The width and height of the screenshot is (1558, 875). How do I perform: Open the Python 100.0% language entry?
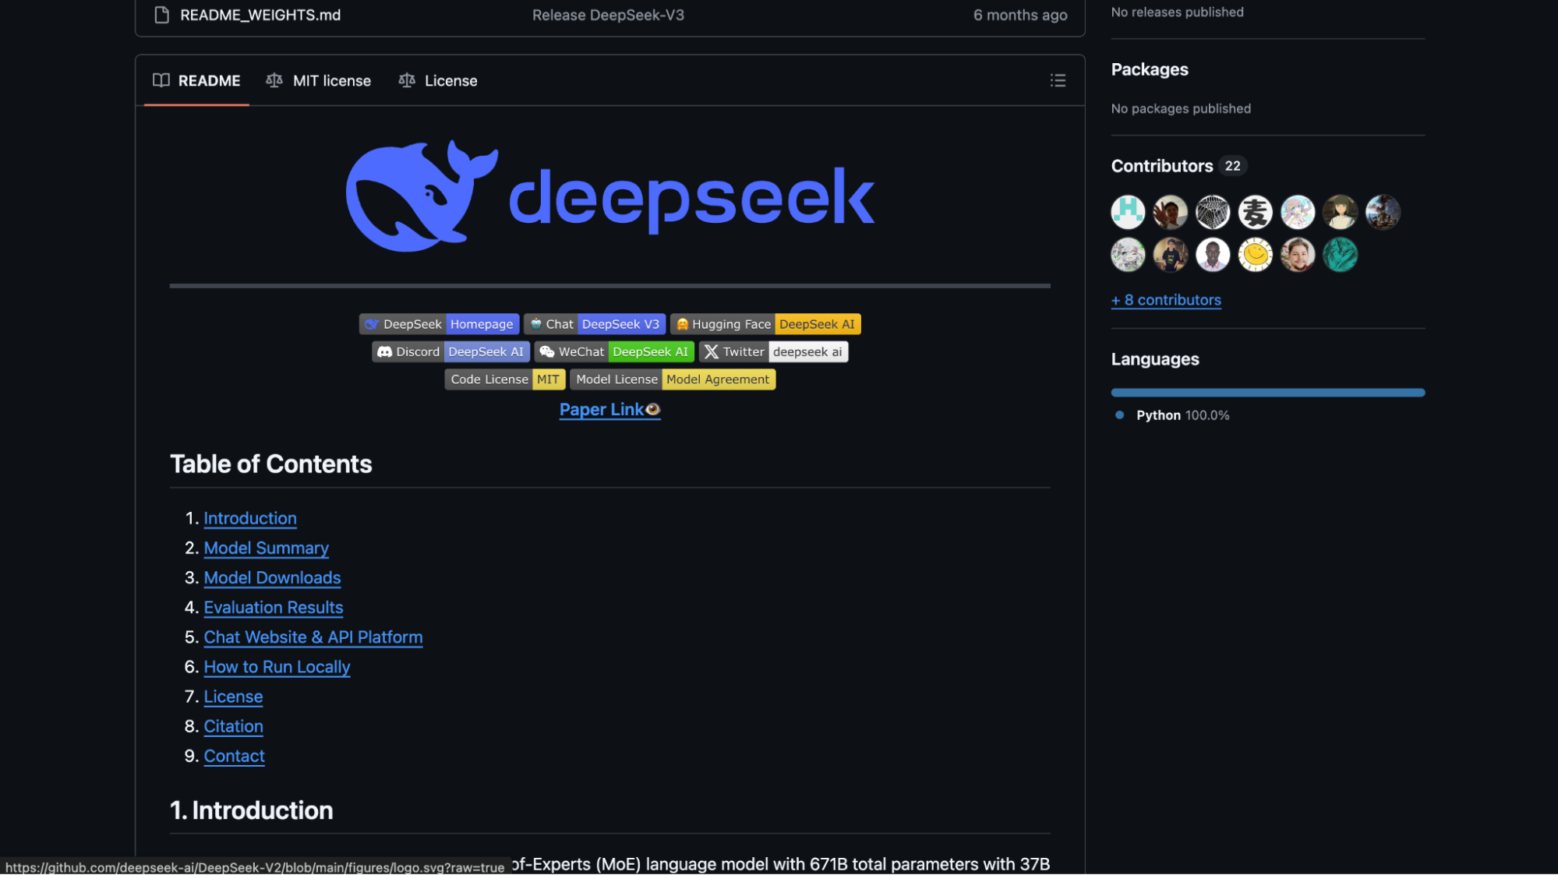click(1172, 415)
